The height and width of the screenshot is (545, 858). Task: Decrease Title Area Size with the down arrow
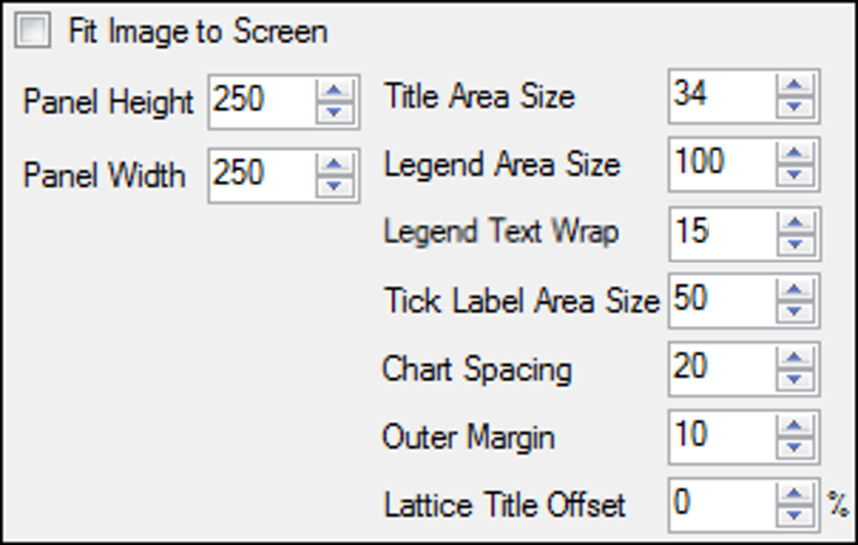[795, 107]
